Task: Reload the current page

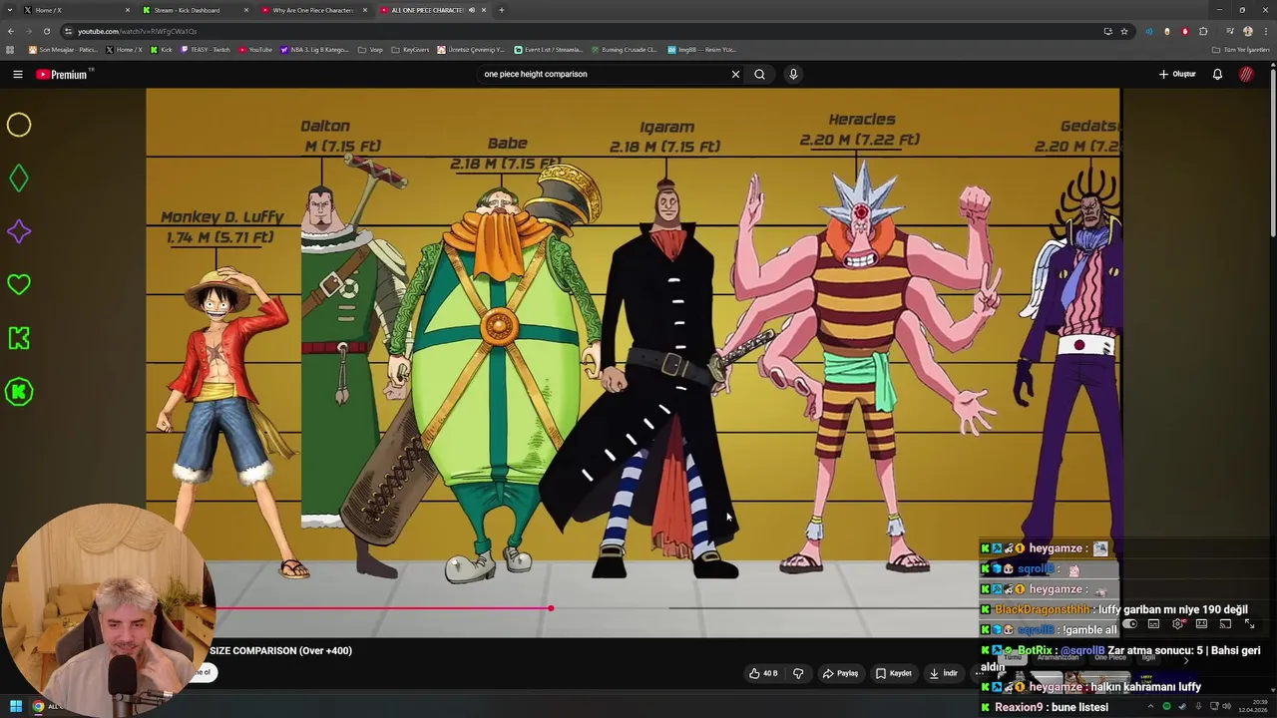Action: point(46,31)
